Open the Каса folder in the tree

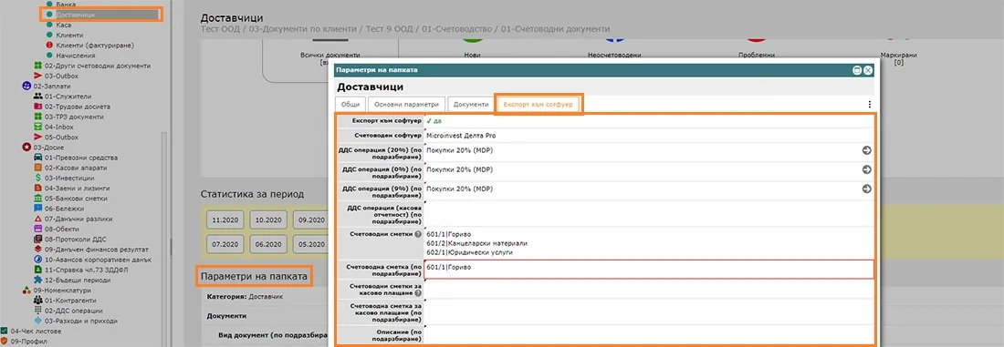click(63, 25)
